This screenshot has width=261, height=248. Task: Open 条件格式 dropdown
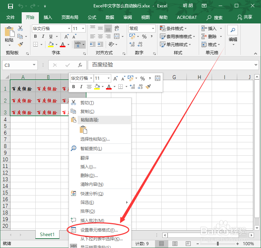pyautogui.click(x=173, y=28)
